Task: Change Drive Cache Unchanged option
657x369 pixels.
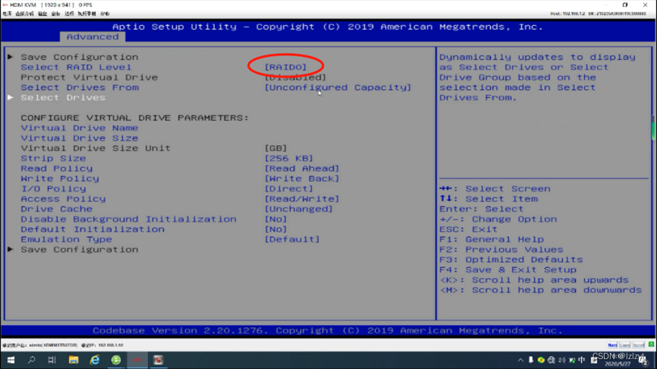Action: [298, 209]
